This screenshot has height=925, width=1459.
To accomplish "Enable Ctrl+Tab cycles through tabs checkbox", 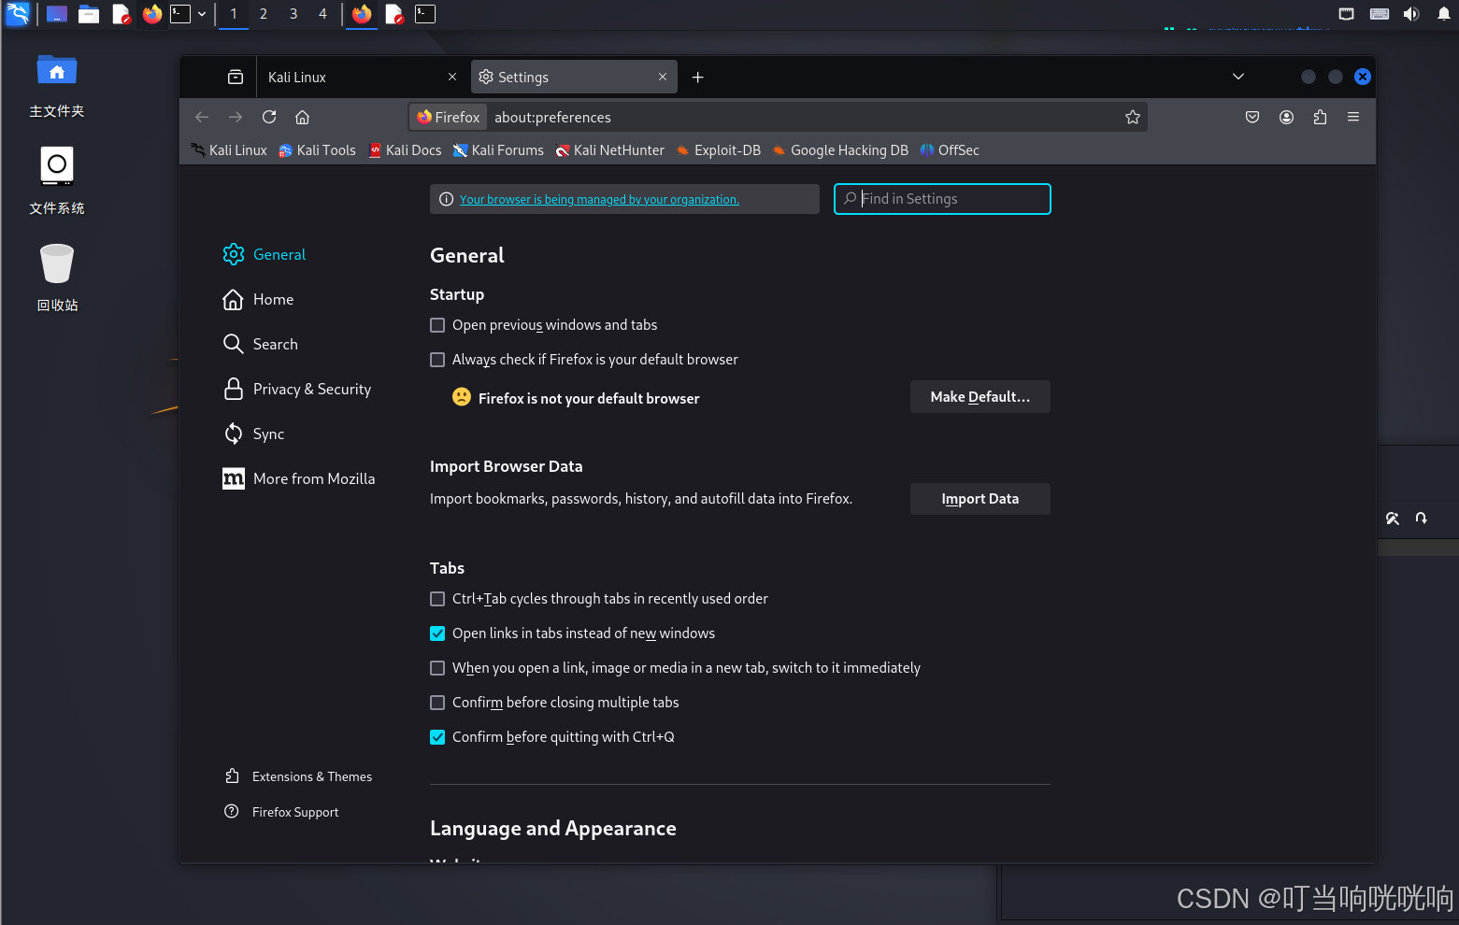I will (x=437, y=599).
